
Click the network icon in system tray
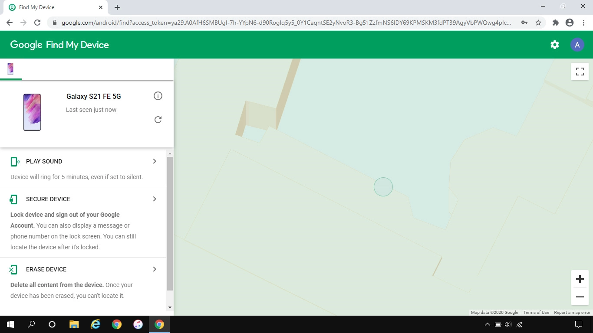(x=519, y=324)
